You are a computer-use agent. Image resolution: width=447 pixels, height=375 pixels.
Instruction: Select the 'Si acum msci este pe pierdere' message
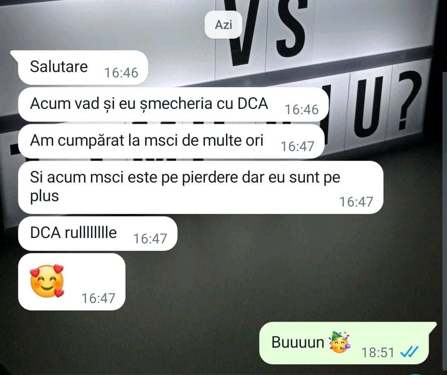(x=201, y=187)
